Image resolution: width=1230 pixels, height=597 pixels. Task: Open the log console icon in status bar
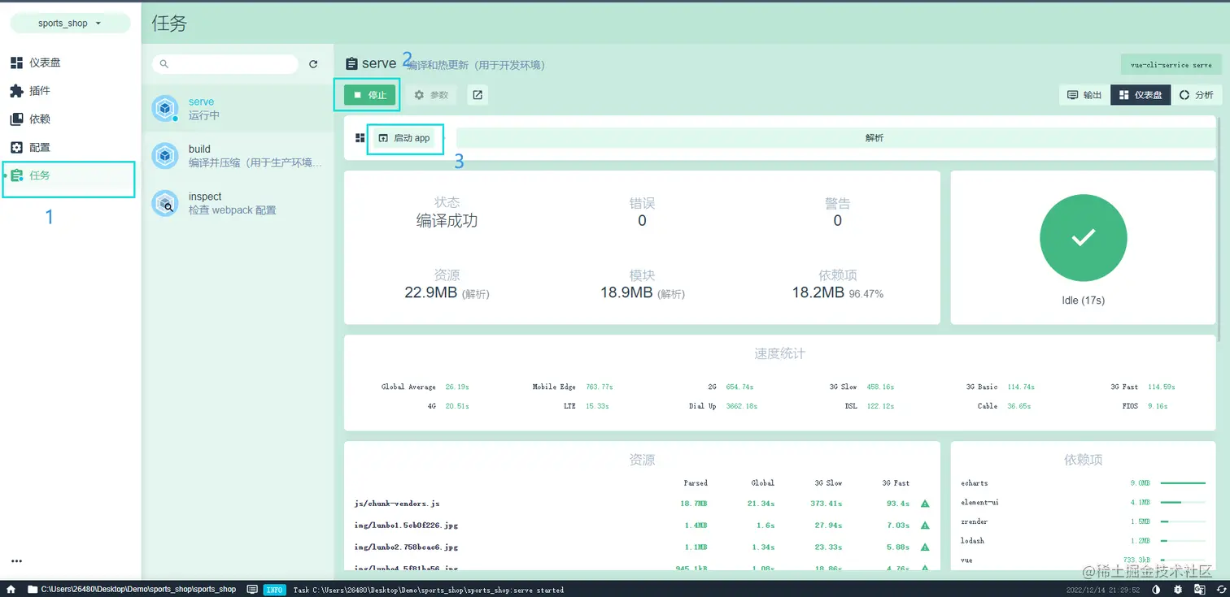click(252, 590)
